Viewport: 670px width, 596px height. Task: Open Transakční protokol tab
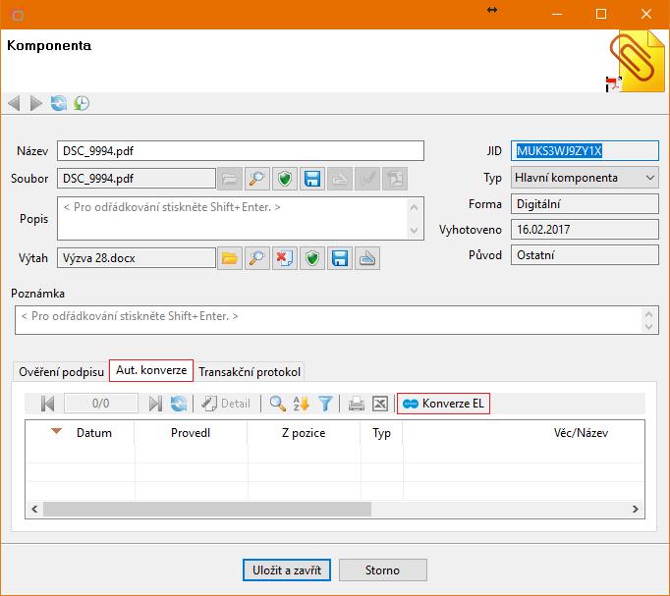250,372
